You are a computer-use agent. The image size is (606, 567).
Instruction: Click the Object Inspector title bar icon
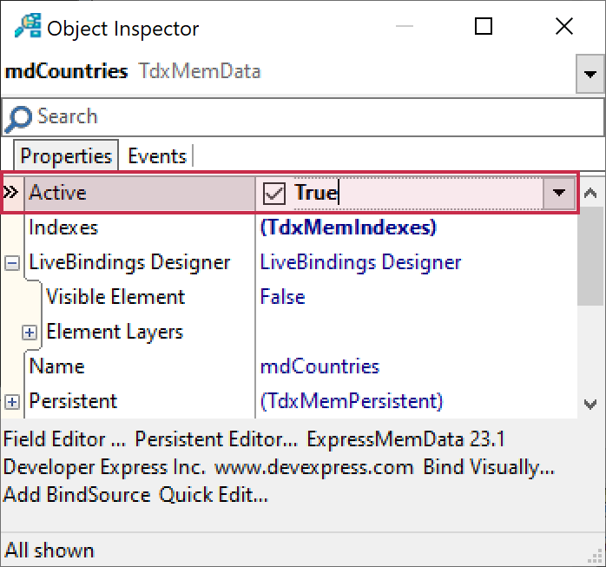tap(27, 27)
